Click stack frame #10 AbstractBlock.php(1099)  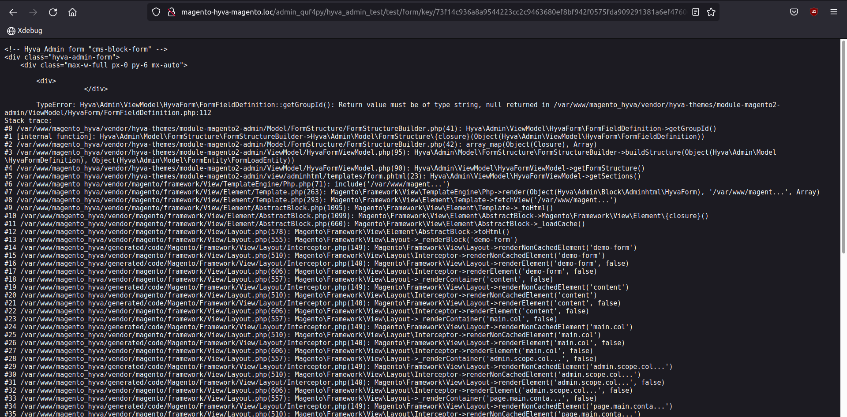356,216
